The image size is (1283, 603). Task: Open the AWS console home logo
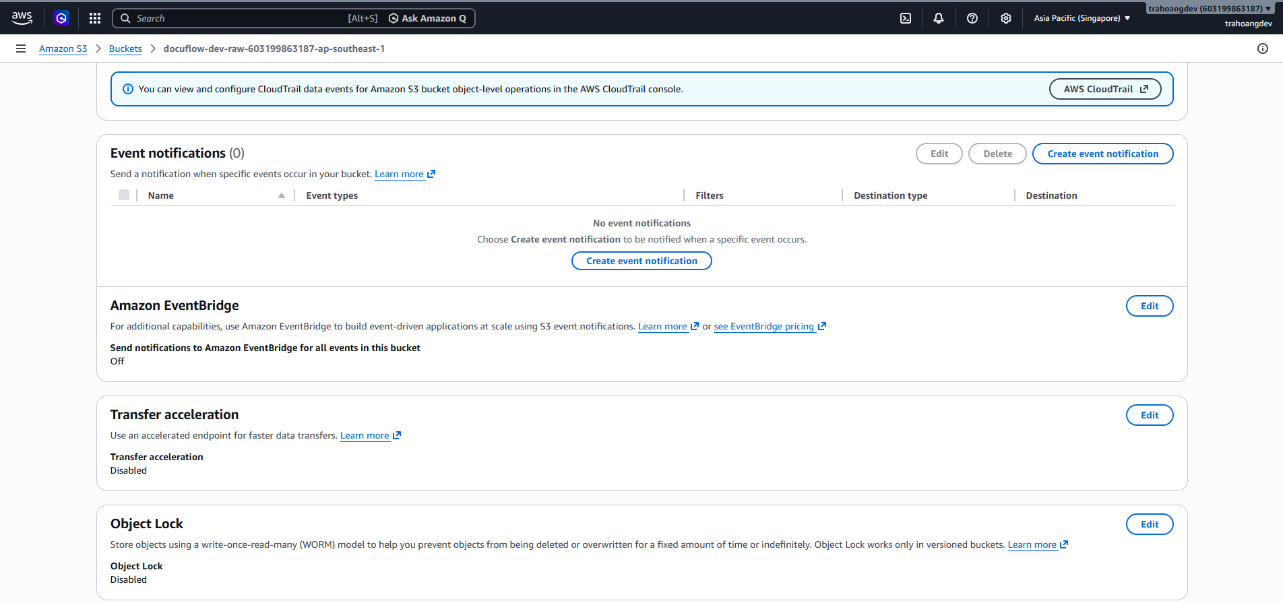tap(22, 18)
